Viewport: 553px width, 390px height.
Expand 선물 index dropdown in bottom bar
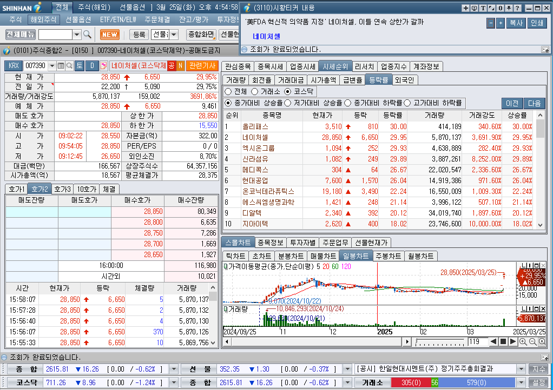click(x=347, y=369)
